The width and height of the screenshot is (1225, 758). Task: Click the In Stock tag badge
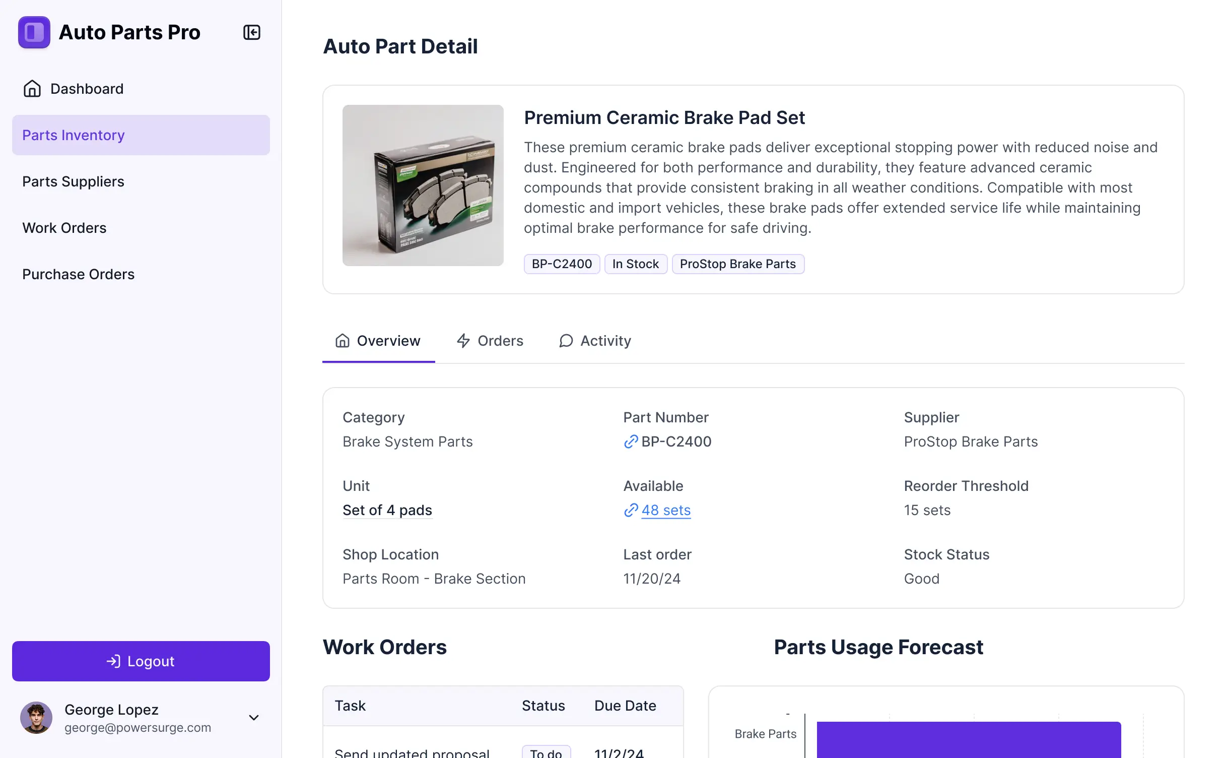point(635,264)
